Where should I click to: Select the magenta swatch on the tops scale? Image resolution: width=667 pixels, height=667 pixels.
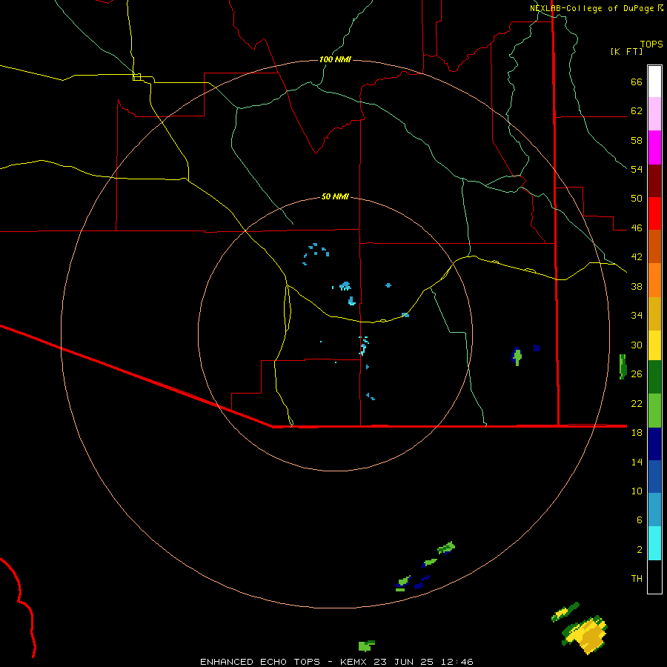point(654,147)
